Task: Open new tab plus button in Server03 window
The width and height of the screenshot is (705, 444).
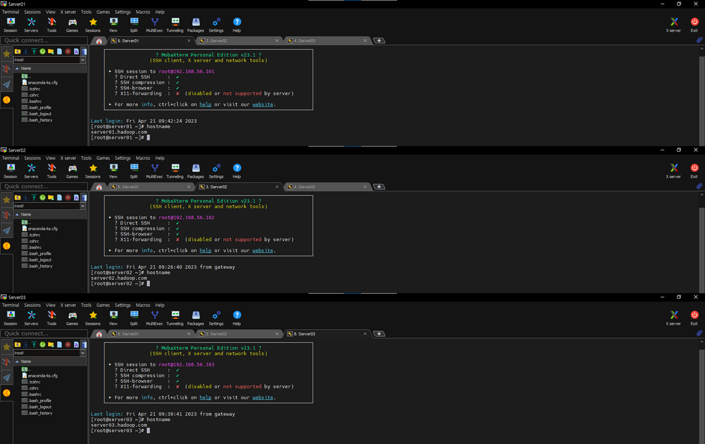Action: (379, 334)
